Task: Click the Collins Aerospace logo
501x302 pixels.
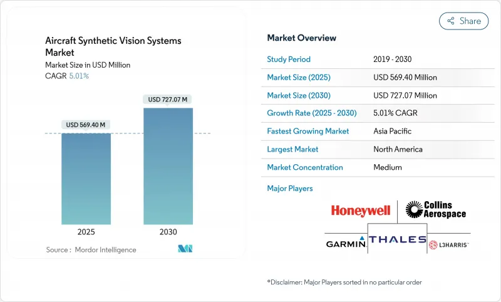Action: coord(435,210)
